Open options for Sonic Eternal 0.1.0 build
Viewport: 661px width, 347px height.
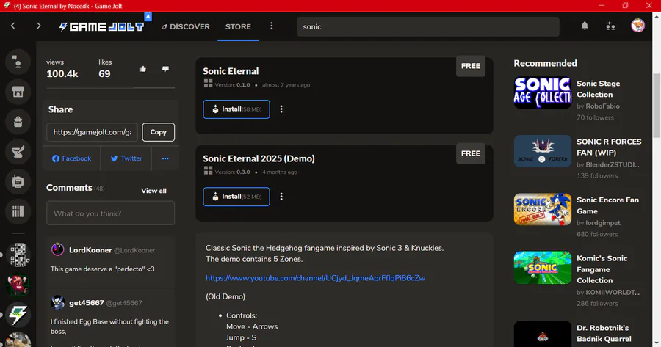point(281,109)
